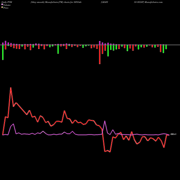Select the 'Price' legend label
180x180 pixels.
[x=6, y=8]
